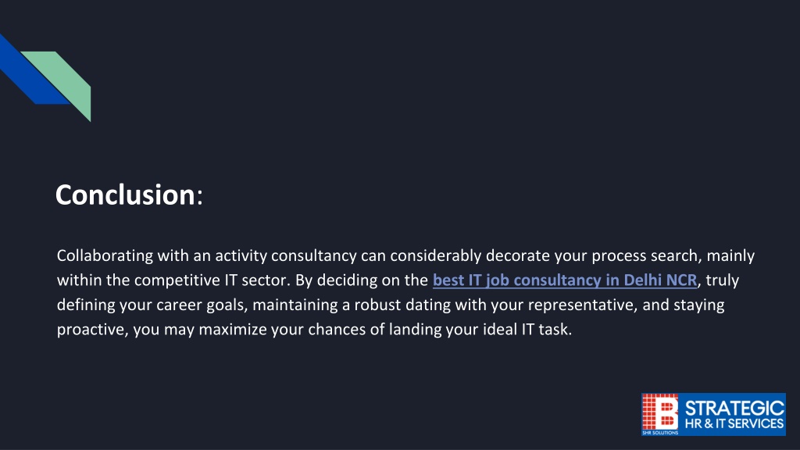
Task: Click the phrase defining your career goals
Action: pos(152,305)
